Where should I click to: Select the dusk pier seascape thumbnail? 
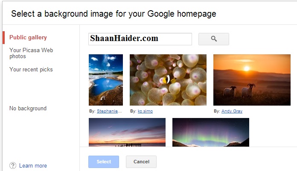pyautogui.click(x=127, y=132)
